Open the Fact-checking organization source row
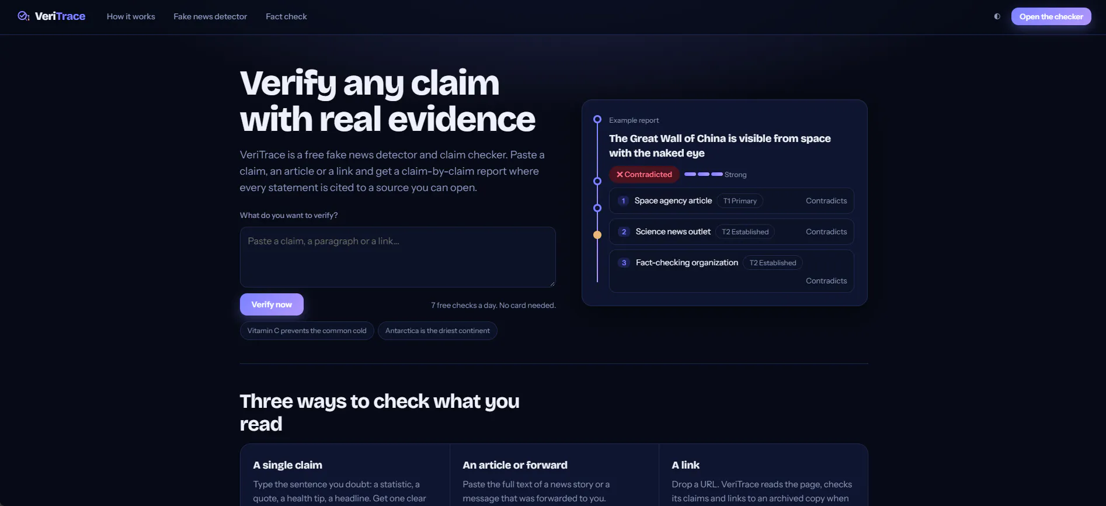Viewport: 1106px width, 506px height. (x=732, y=271)
